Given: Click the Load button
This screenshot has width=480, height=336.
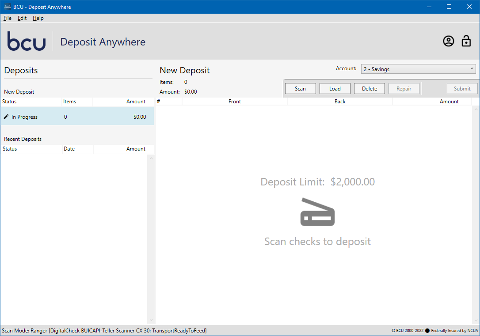Looking at the screenshot, I should click(x=335, y=89).
